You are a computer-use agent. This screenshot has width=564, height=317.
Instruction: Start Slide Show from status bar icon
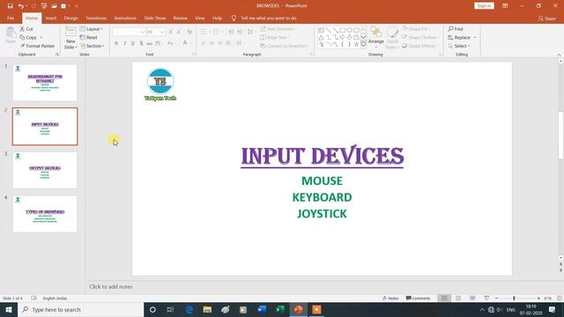pos(486,299)
